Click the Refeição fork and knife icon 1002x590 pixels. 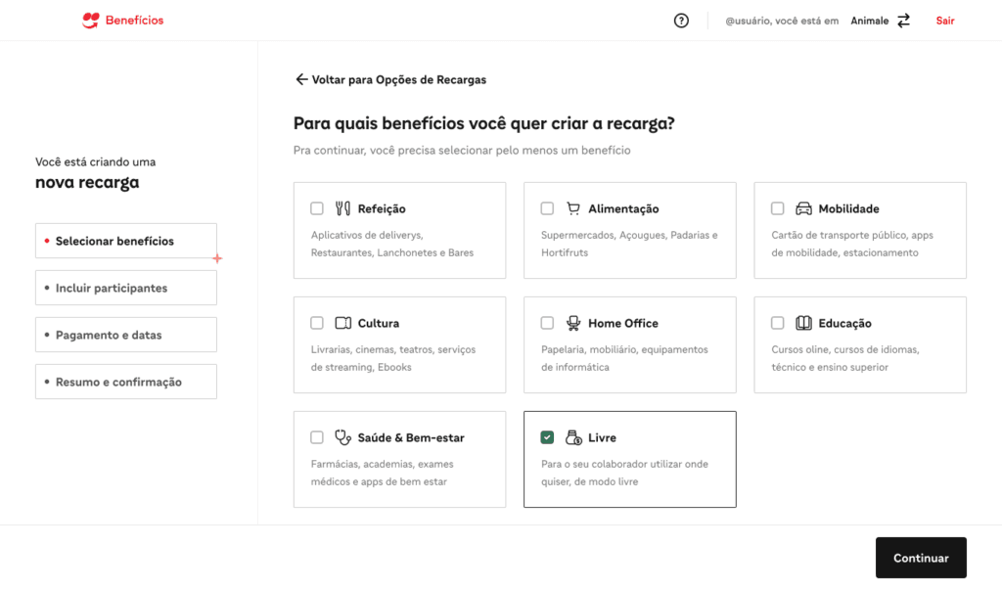(342, 208)
